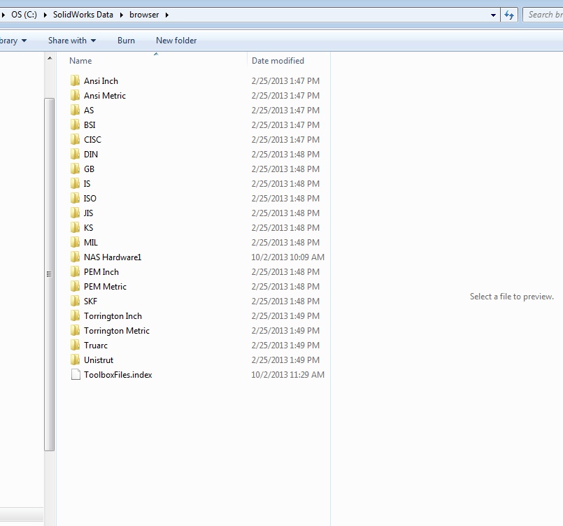The width and height of the screenshot is (563, 526).
Task: Select the Torrington Inch folder name
Action: coord(113,316)
